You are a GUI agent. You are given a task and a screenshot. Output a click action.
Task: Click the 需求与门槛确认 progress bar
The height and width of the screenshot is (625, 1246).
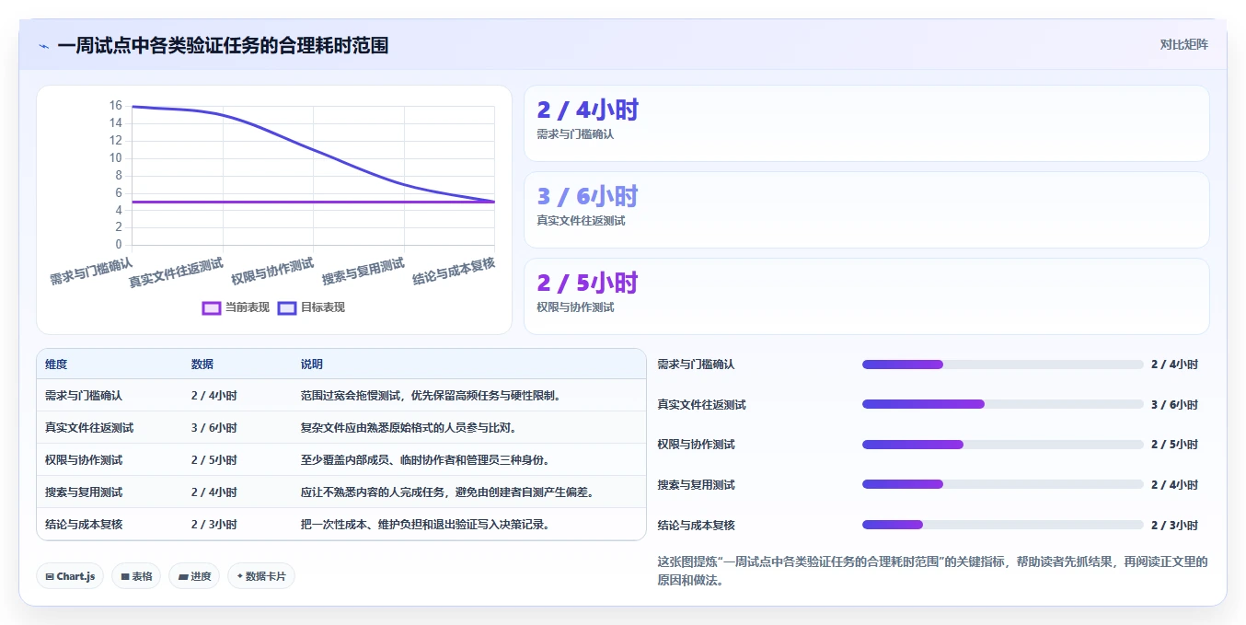click(x=1002, y=365)
